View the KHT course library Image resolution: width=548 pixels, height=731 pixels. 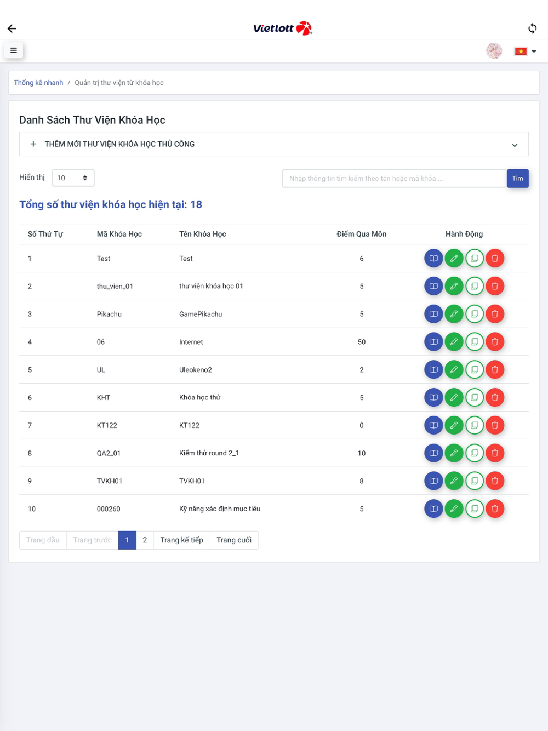click(x=433, y=397)
